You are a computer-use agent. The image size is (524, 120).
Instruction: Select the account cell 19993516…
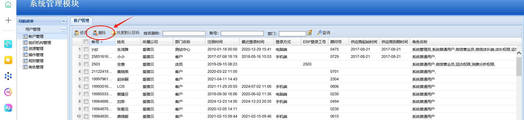click(x=102, y=86)
